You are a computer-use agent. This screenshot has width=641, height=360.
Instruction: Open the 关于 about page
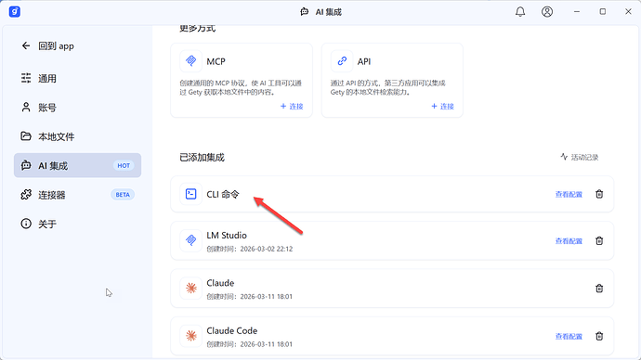[x=78, y=224]
